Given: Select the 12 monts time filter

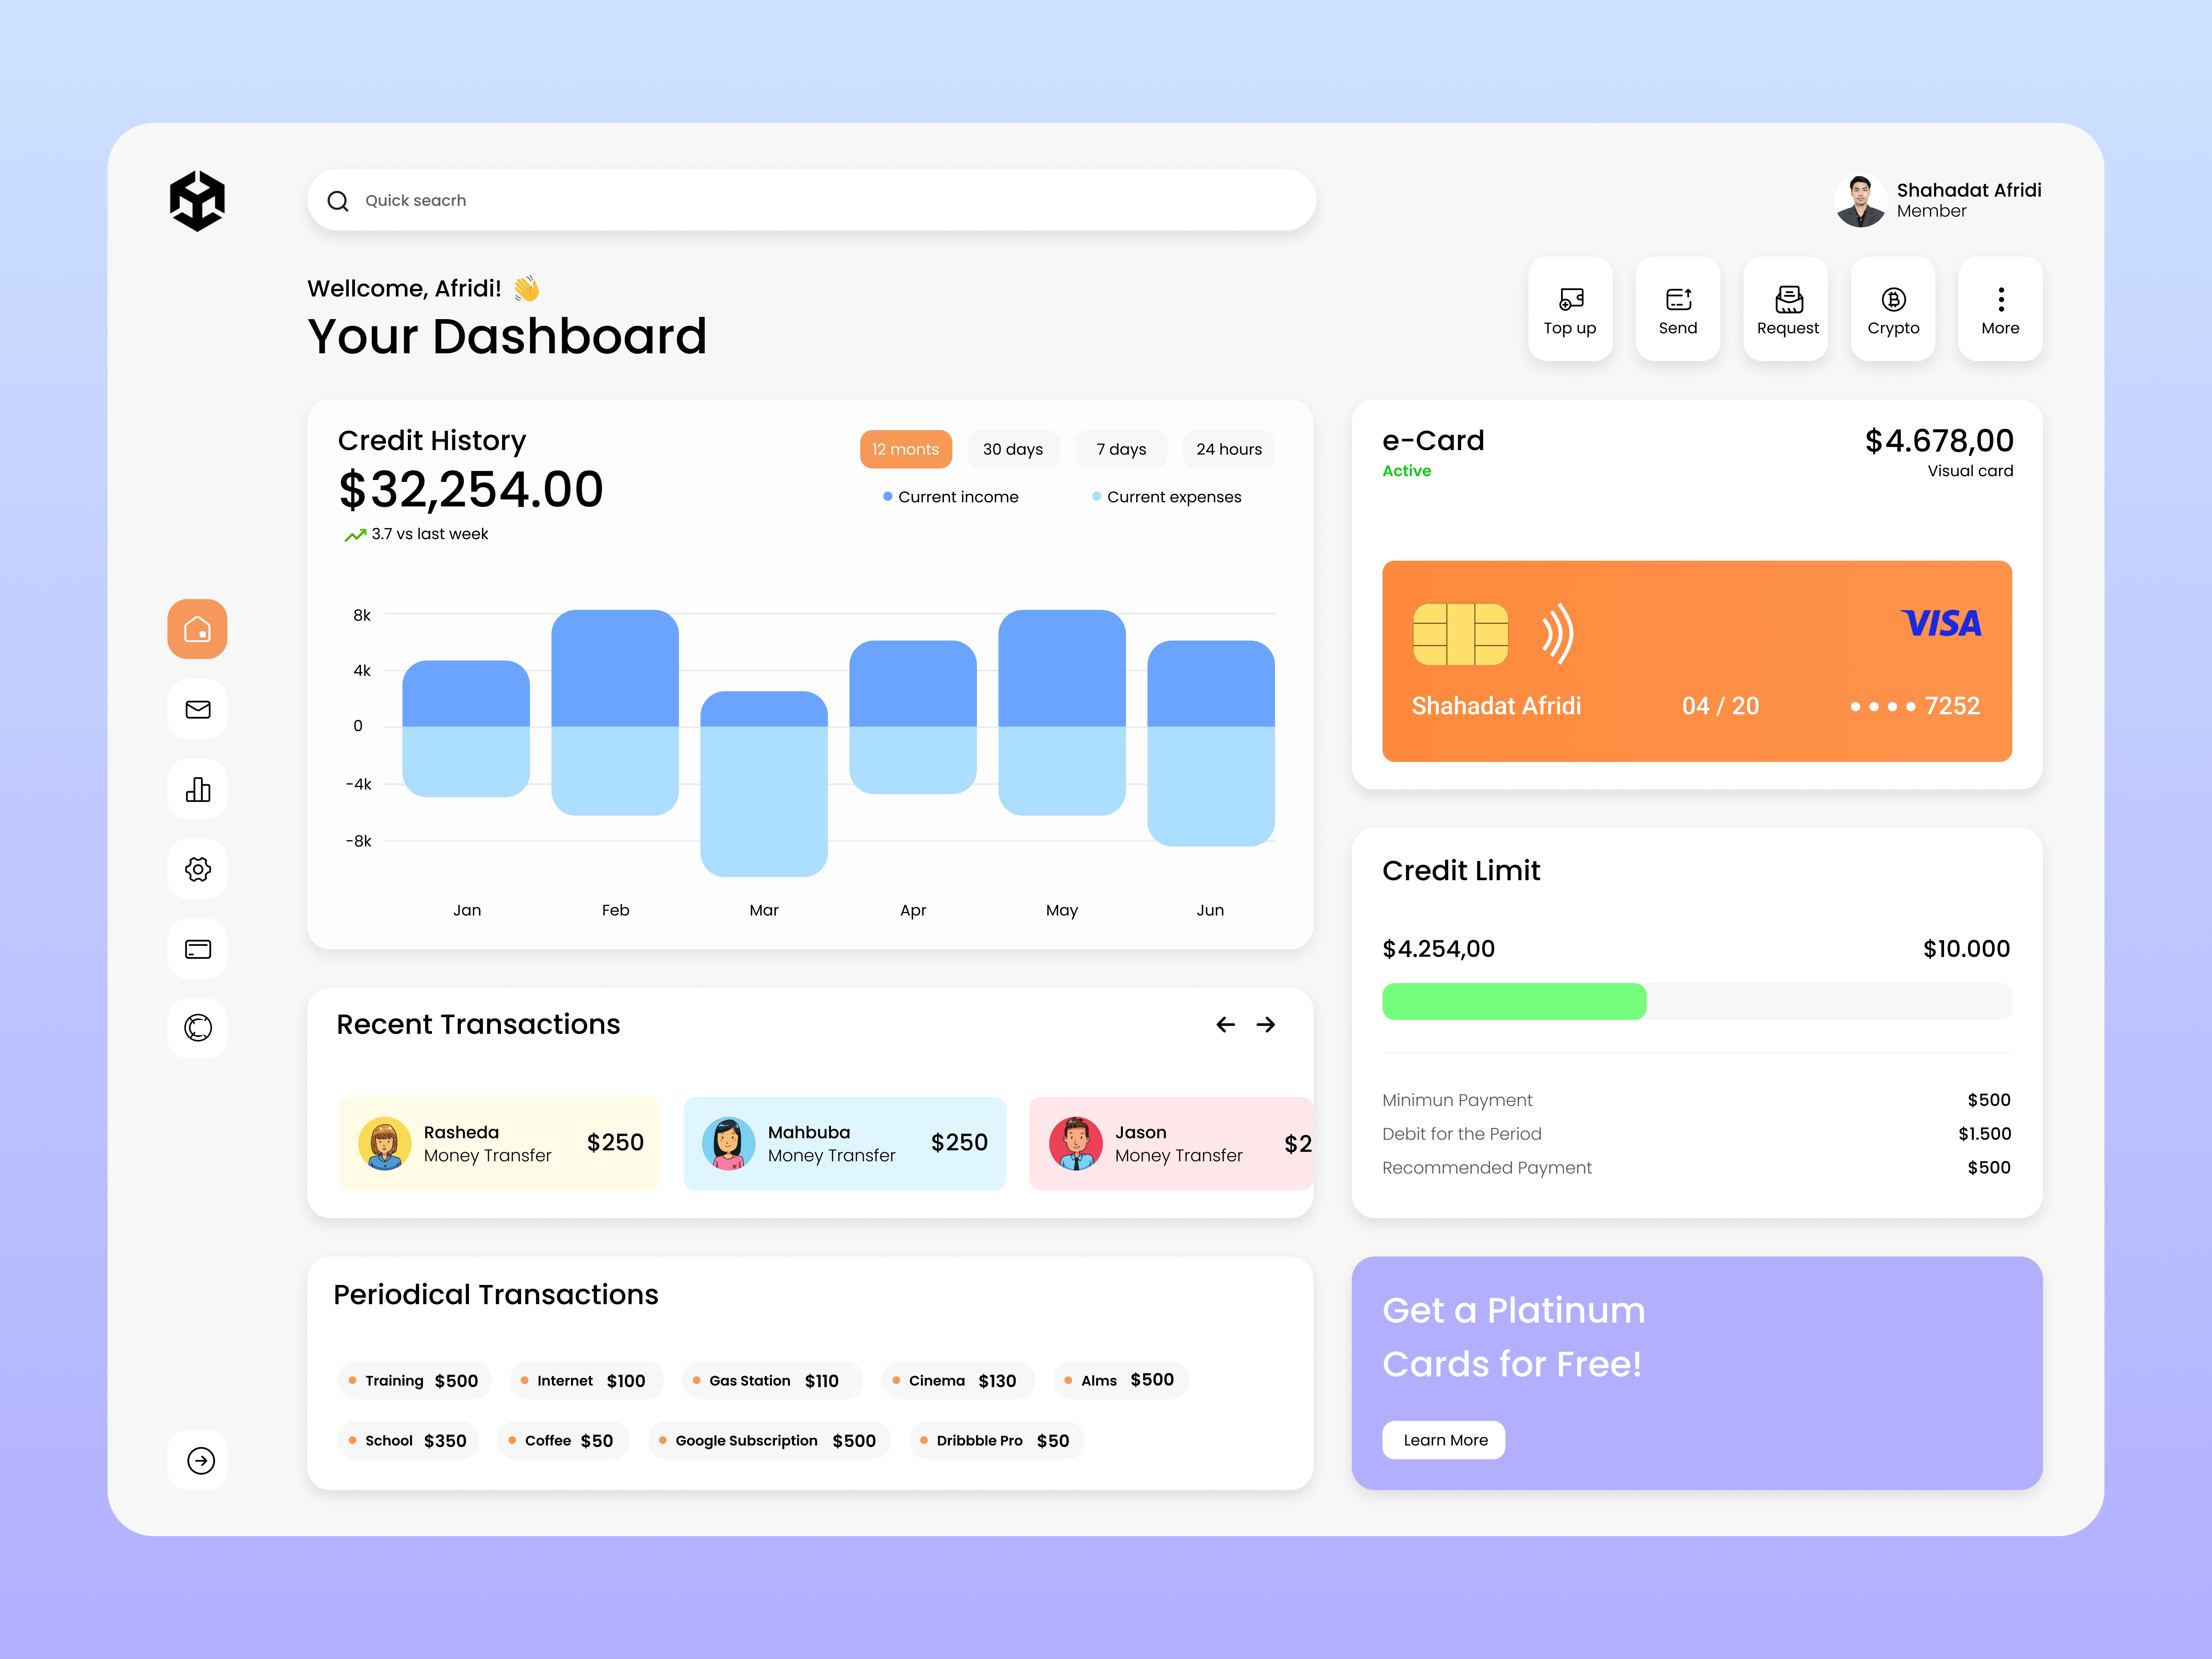Looking at the screenshot, I should pos(905,449).
